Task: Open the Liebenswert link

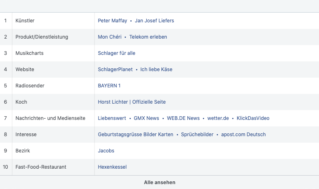Action: pyautogui.click(x=112, y=118)
